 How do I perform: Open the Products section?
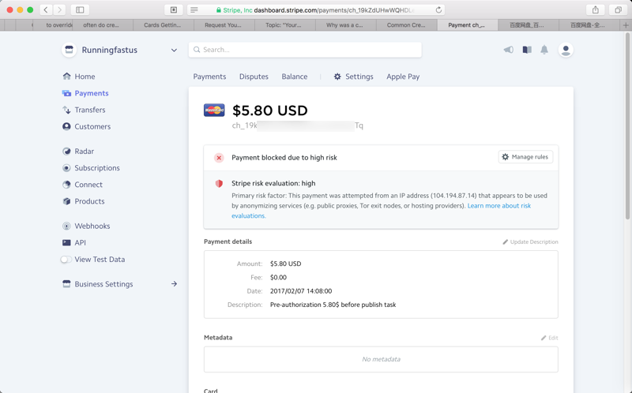(x=89, y=201)
